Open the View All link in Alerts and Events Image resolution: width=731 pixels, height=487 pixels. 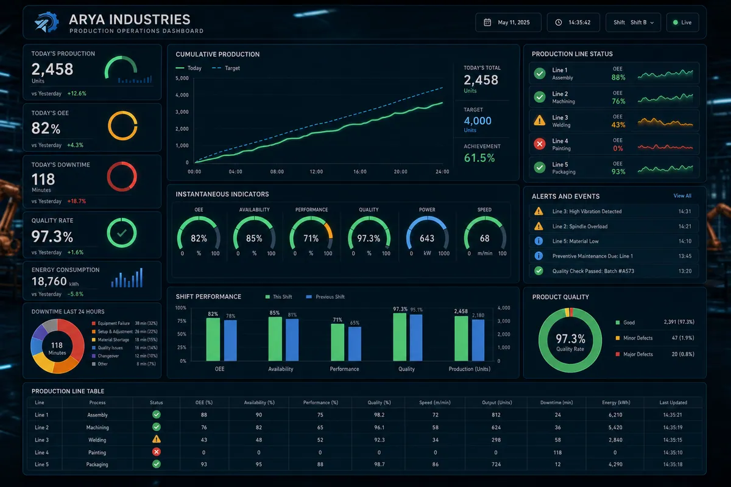coord(682,196)
